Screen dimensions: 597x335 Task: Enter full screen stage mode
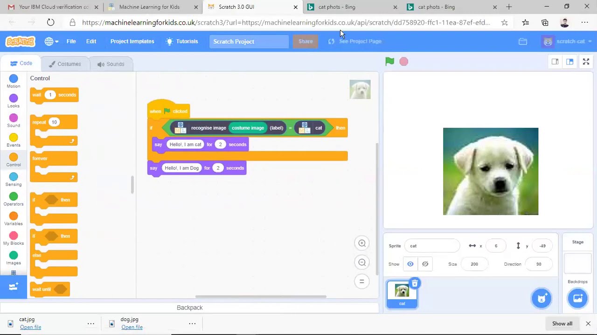586,61
